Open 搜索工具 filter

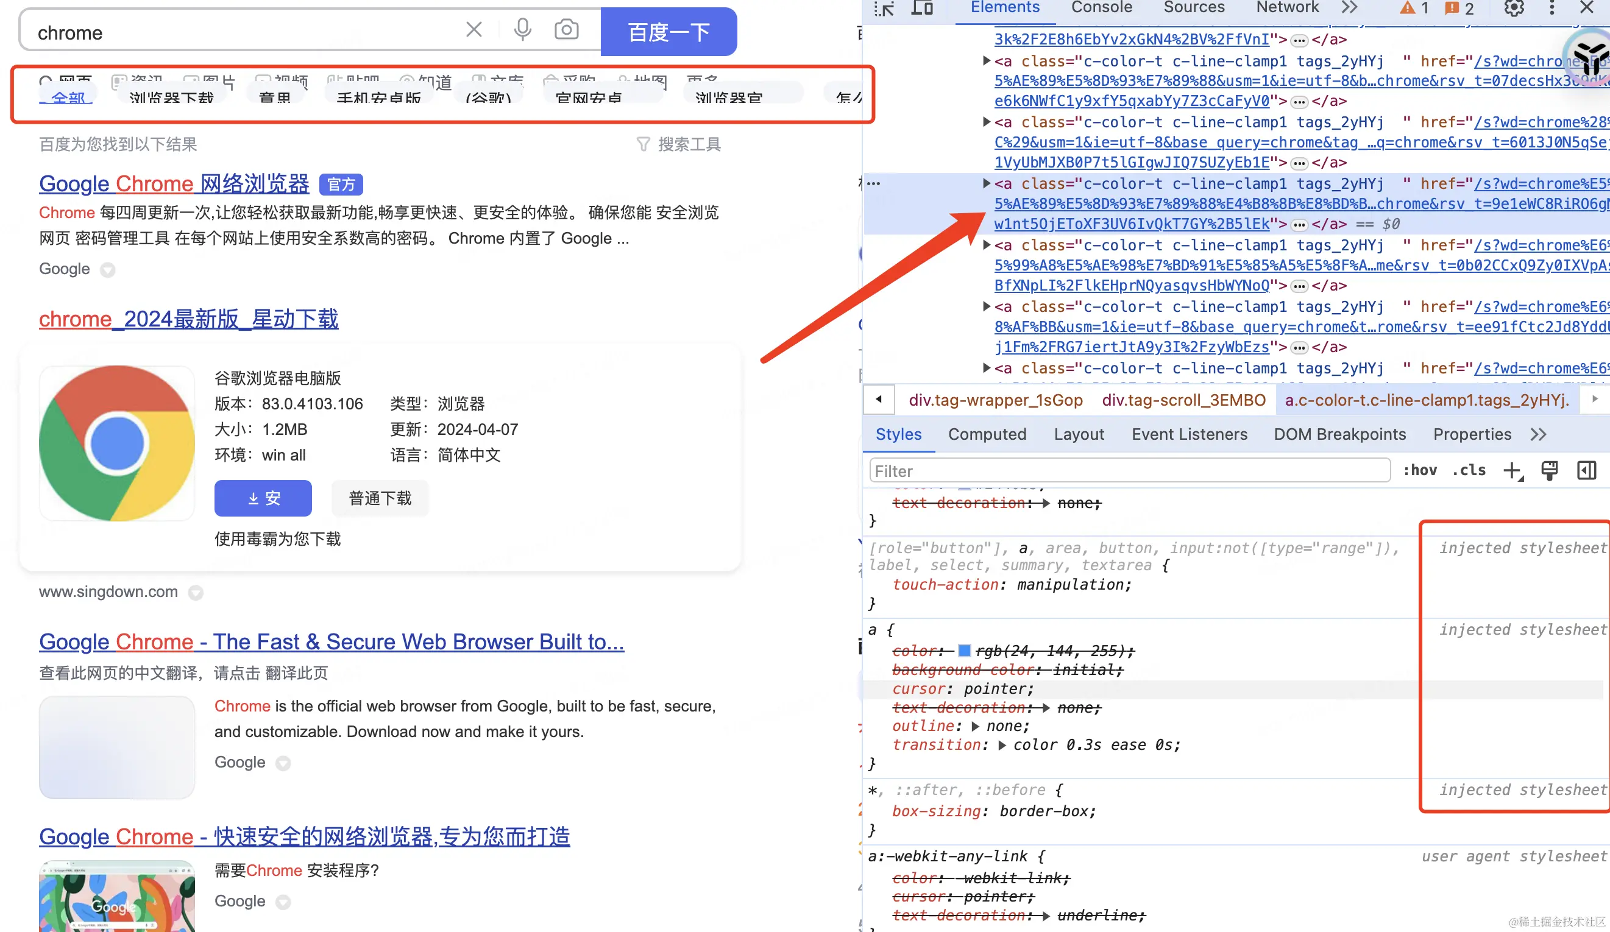pos(678,144)
